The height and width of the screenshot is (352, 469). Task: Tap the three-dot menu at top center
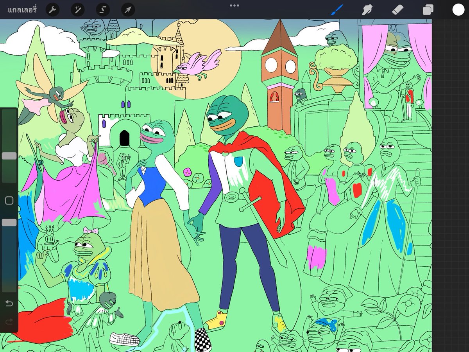click(234, 5)
